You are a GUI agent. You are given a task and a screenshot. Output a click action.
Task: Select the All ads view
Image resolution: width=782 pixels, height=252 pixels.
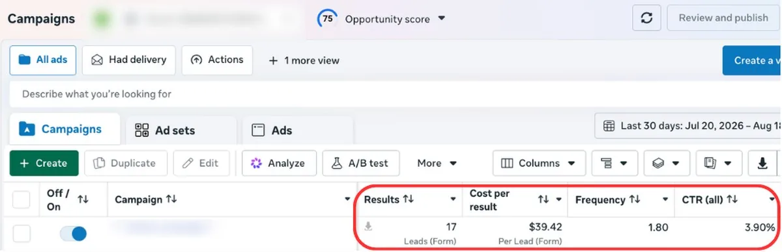[43, 60]
